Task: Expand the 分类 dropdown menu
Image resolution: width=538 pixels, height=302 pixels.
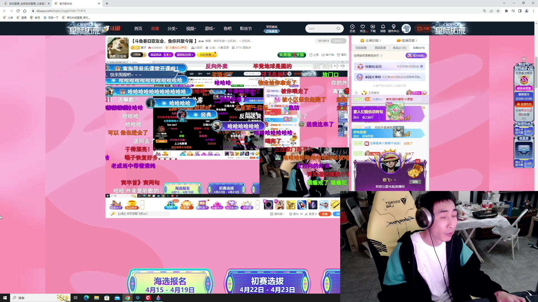Action: click(x=172, y=29)
